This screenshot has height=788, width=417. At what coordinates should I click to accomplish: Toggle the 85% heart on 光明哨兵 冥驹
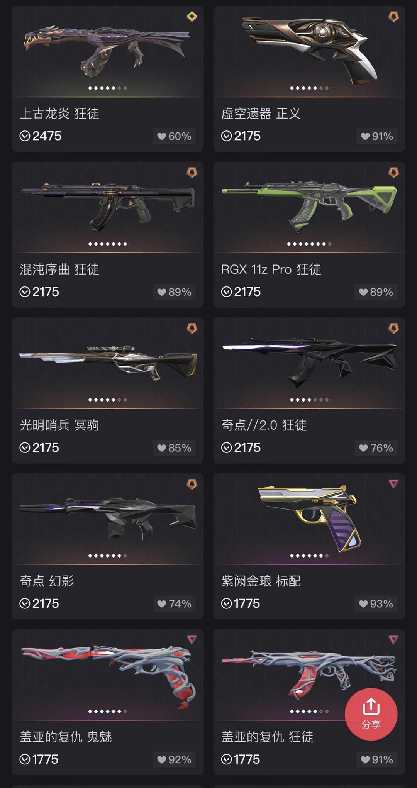coord(174,448)
